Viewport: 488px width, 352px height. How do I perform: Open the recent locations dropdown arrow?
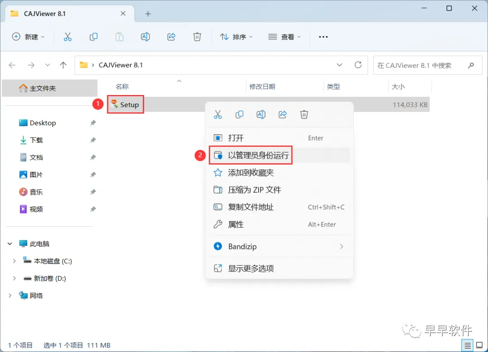(x=47, y=65)
